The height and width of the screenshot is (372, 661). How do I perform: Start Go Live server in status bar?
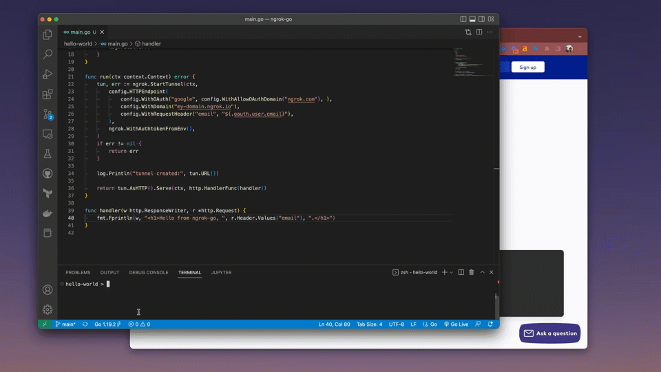(456, 324)
